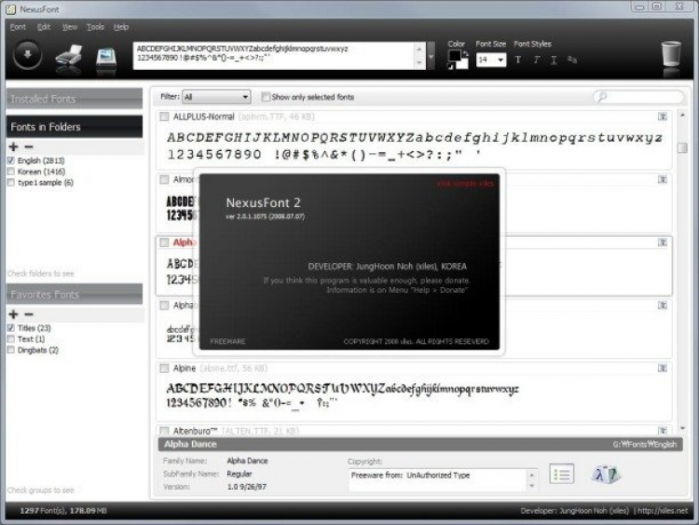Click the round install font arrow button
The image size is (699, 525).
pyautogui.click(x=28, y=55)
